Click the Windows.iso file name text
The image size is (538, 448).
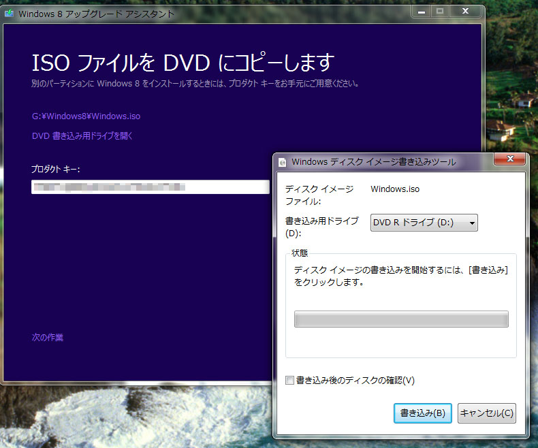click(x=395, y=189)
